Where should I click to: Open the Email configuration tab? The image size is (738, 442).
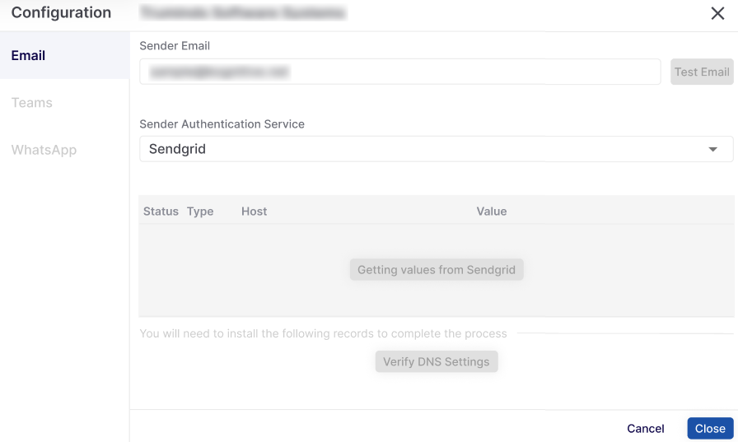[x=29, y=56]
